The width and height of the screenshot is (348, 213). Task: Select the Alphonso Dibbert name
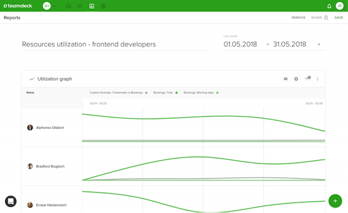tap(50, 128)
